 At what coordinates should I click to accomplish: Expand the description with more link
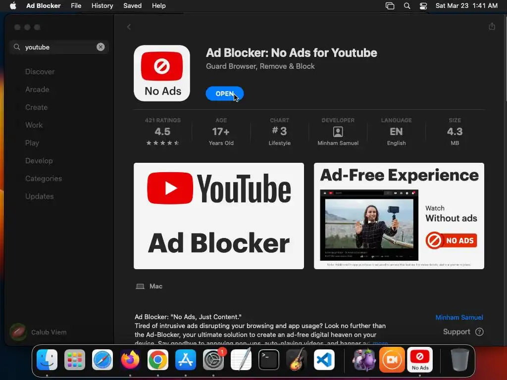point(380,342)
